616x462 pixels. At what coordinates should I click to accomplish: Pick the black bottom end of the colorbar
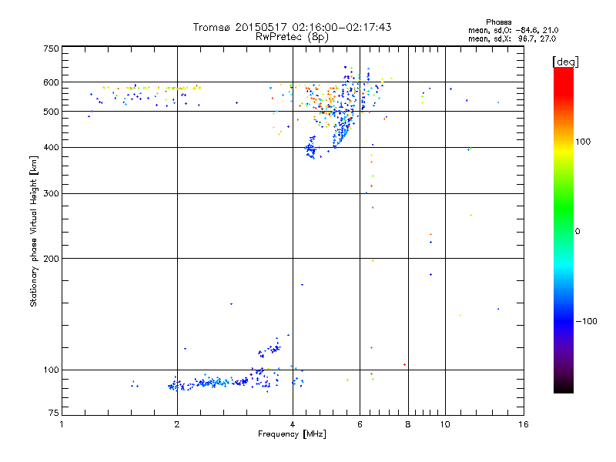point(564,389)
